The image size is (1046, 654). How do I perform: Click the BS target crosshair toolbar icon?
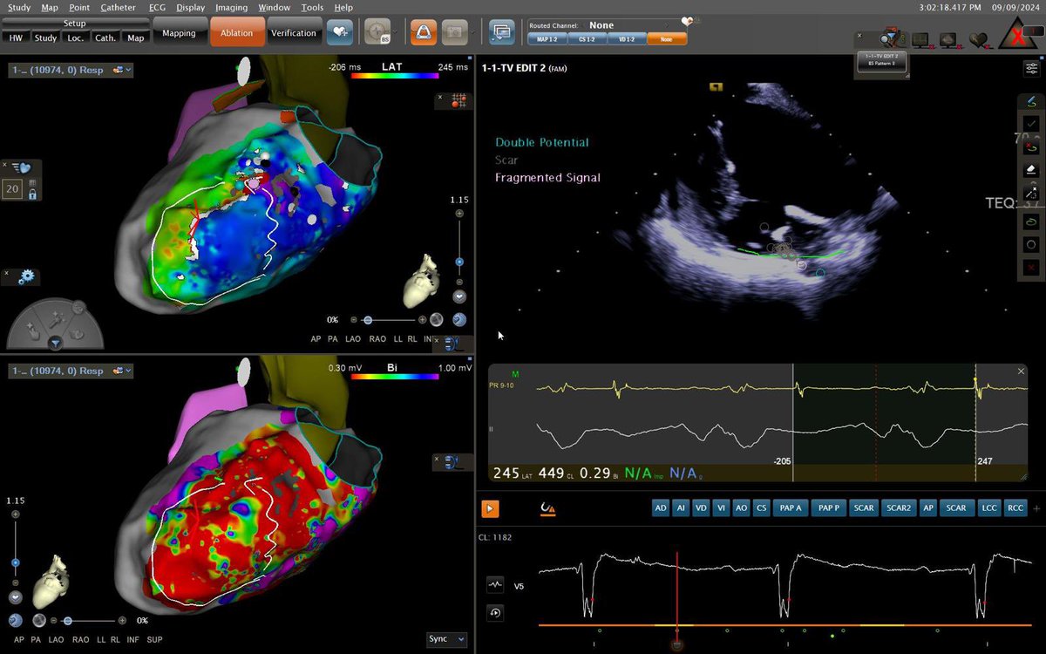click(377, 32)
